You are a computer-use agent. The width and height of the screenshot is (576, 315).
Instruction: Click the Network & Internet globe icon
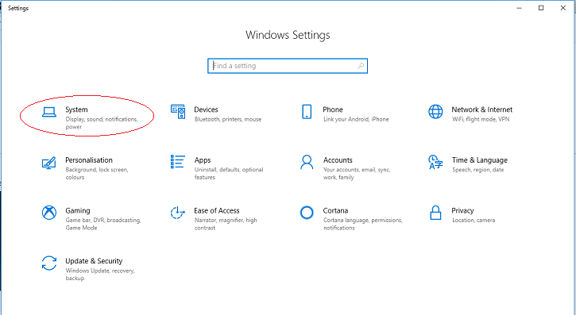435,111
